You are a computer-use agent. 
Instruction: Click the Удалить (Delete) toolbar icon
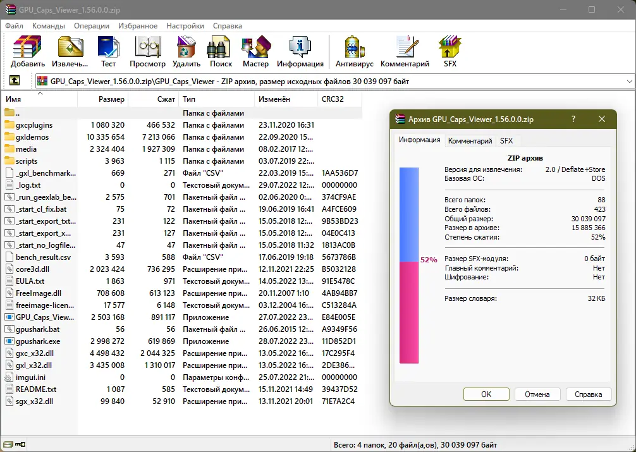(186, 51)
